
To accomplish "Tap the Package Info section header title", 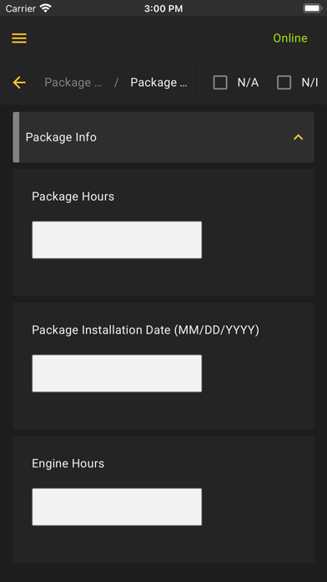I will pyautogui.click(x=61, y=137).
